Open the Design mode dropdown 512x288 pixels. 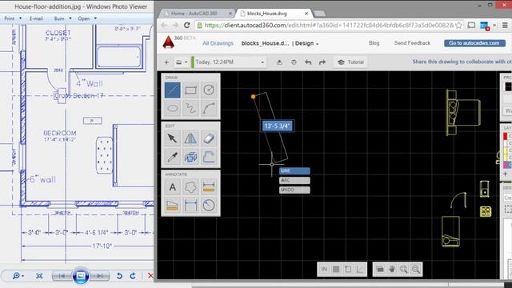click(306, 43)
